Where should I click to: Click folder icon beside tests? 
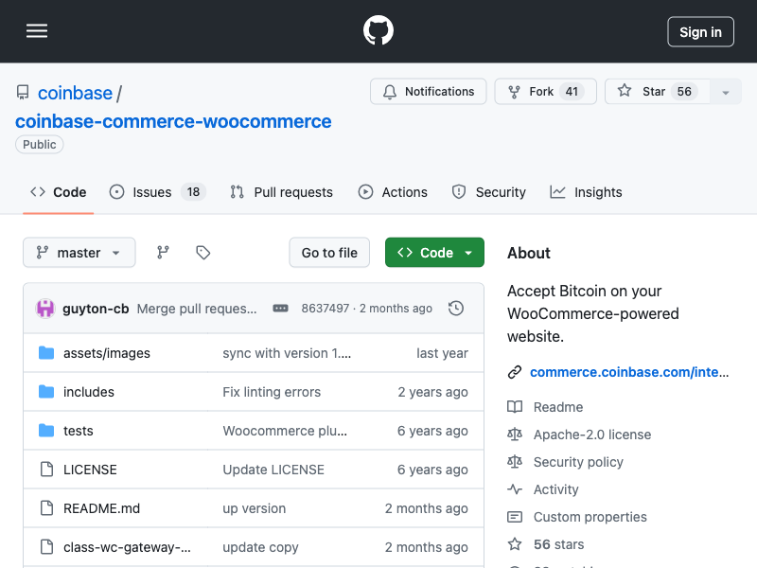(x=46, y=430)
